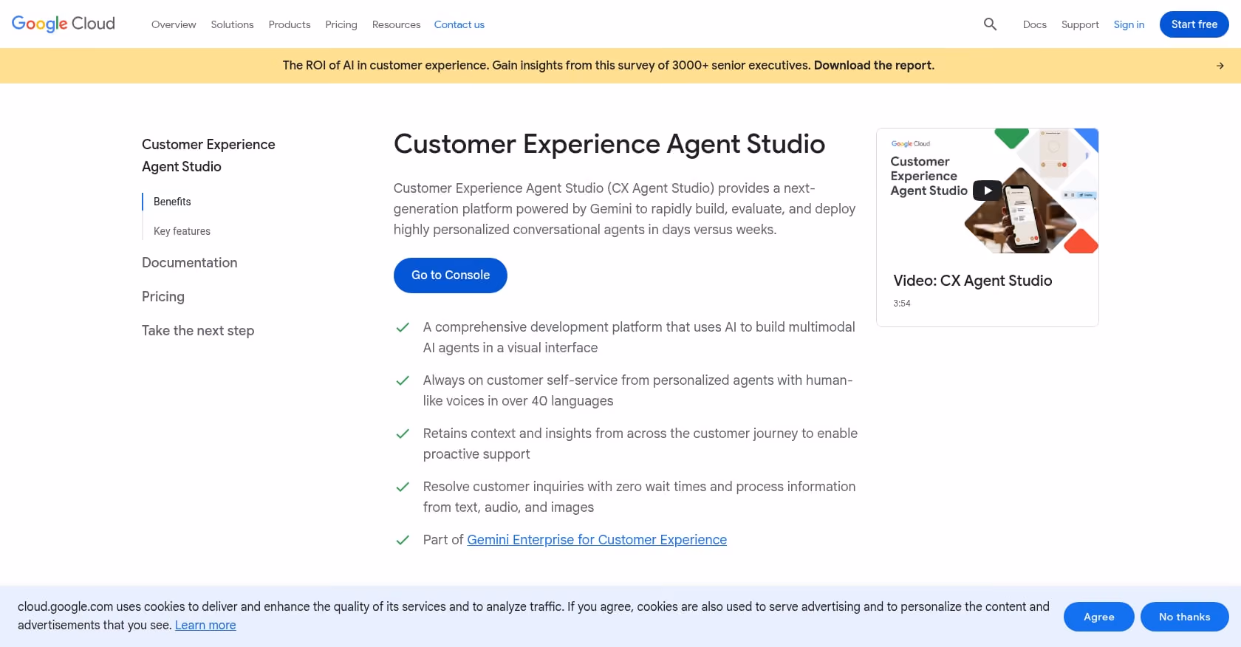Click the Go to Console button
The image size is (1241, 647).
click(451, 275)
